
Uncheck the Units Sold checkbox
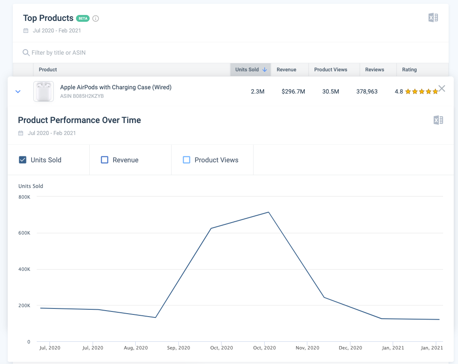tap(23, 160)
